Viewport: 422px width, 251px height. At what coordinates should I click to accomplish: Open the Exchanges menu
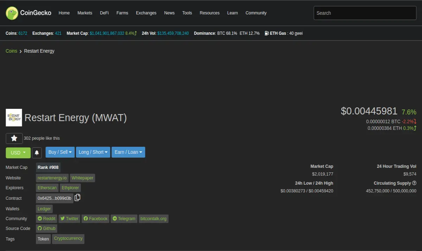[146, 13]
